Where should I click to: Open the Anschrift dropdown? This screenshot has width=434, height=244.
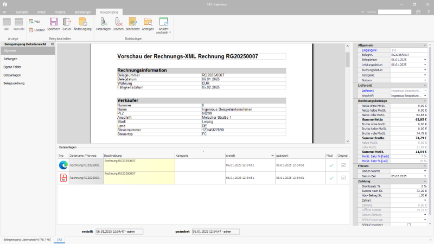(x=425, y=96)
